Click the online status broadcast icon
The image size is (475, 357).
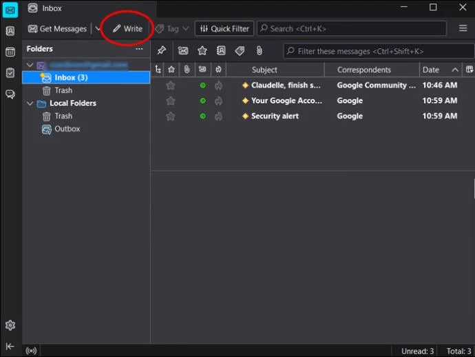coord(31,351)
